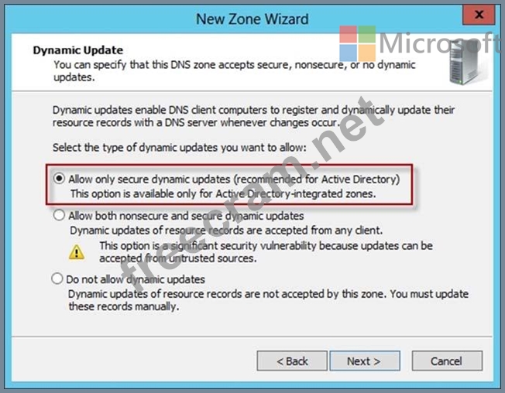
Task: Select the 'Allow only secure dynamic updates' radio button
Action: 60,178
